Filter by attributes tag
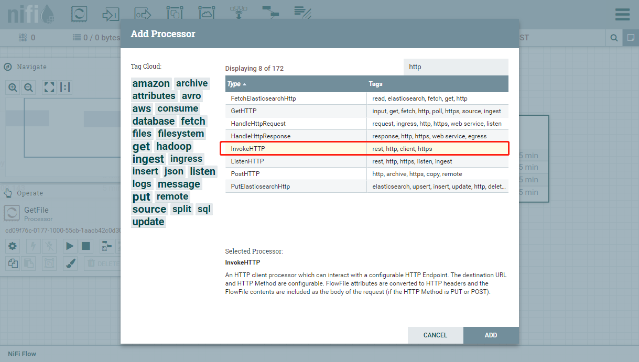This screenshot has height=362, width=639. click(x=154, y=96)
